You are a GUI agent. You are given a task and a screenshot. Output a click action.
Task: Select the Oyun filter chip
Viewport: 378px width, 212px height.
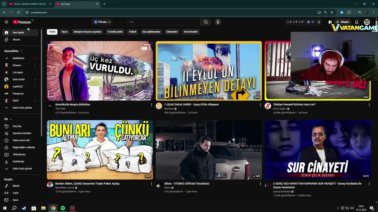(64, 32)
